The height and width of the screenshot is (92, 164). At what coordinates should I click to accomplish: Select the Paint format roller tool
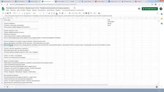click(10, 13)
